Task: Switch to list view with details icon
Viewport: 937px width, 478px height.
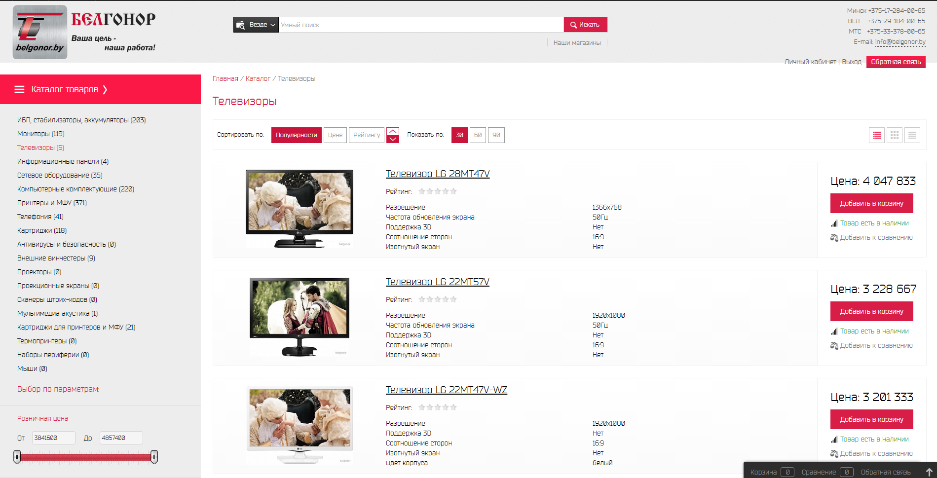Action: click(x=877, y=135)
